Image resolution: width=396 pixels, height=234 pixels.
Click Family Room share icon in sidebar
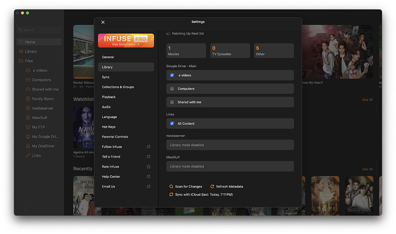(x=28, y=99)
